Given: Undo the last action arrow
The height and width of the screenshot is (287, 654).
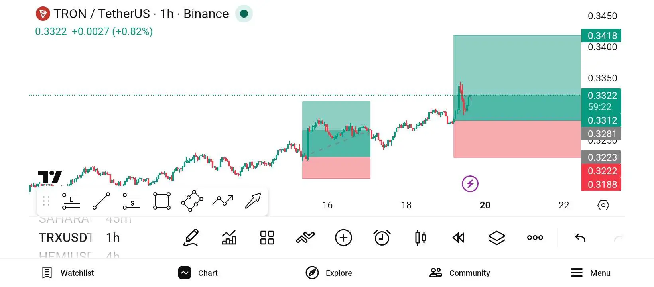Looking at the screenshot, I should [580, 238].
